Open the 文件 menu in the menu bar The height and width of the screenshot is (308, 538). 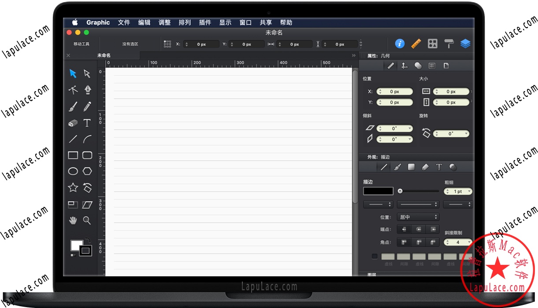[x=124, y=22]
